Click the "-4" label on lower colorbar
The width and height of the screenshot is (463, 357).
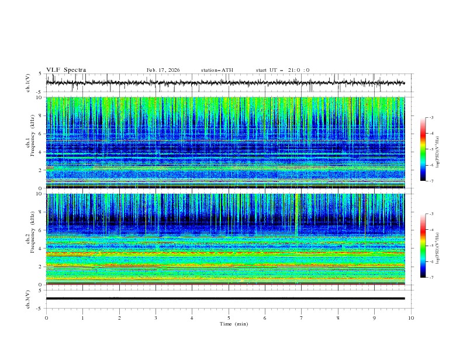coord(431,230)
